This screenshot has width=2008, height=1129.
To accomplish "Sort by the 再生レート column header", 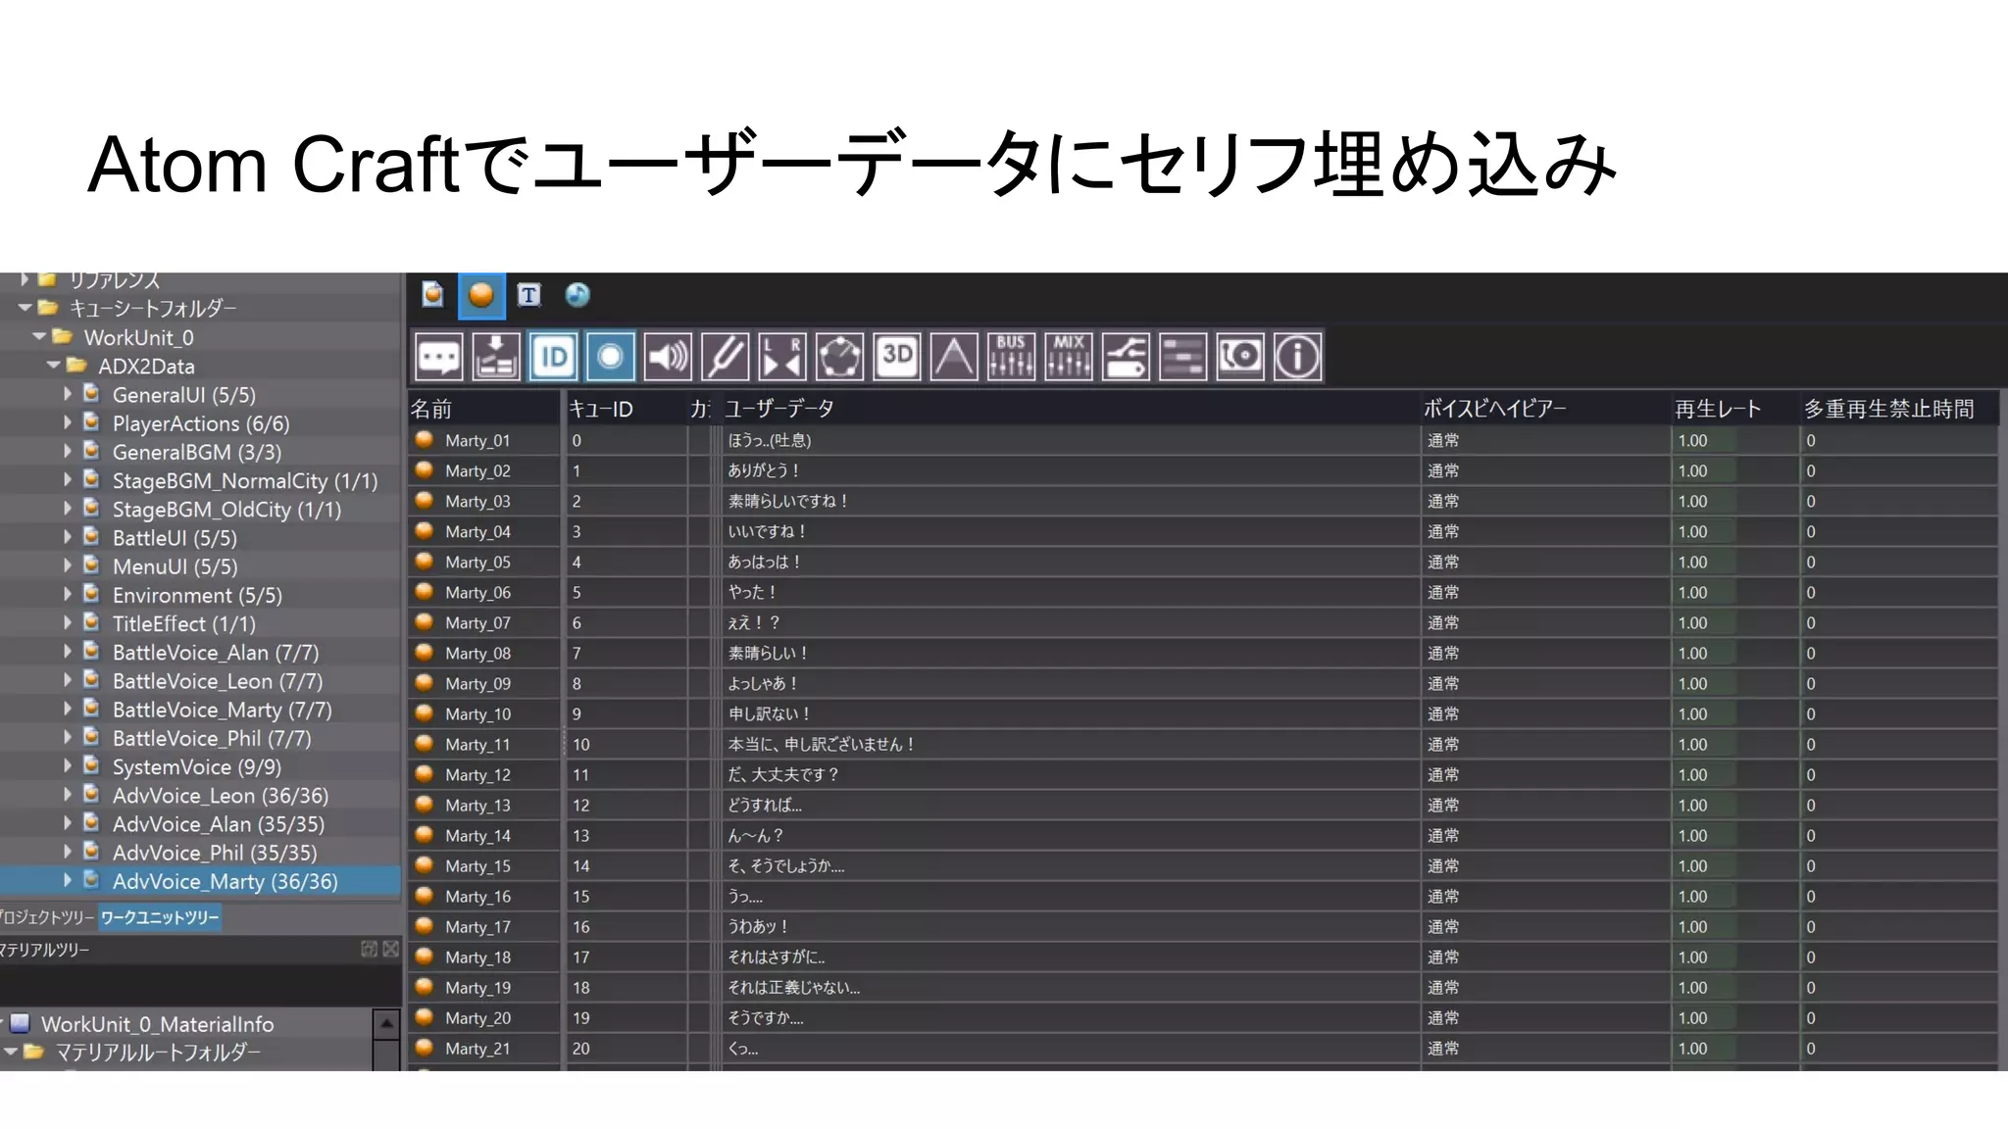I will point(1735,409).
